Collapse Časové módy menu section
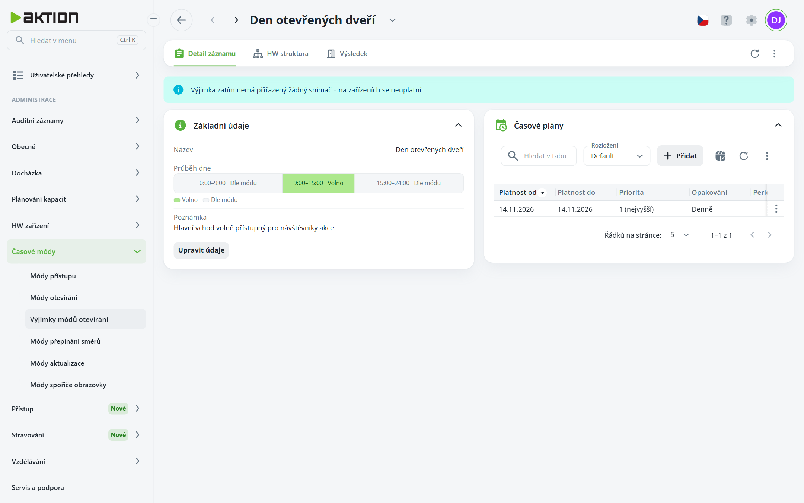 pos(76,251)
